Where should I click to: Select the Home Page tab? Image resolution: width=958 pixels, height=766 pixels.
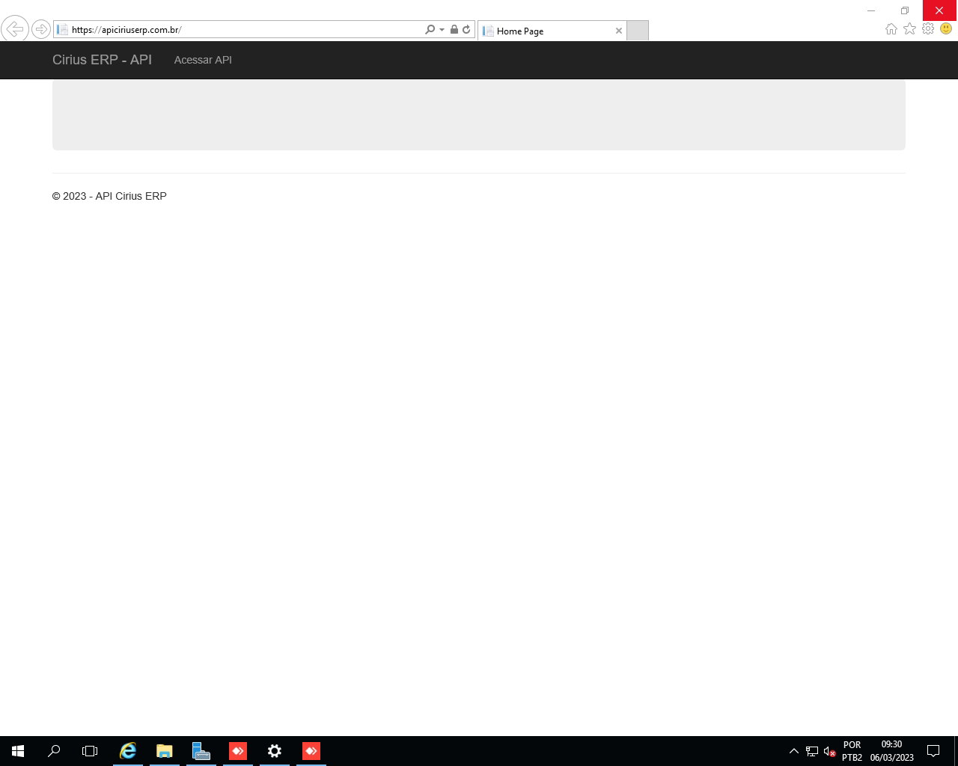coord(546,31)
